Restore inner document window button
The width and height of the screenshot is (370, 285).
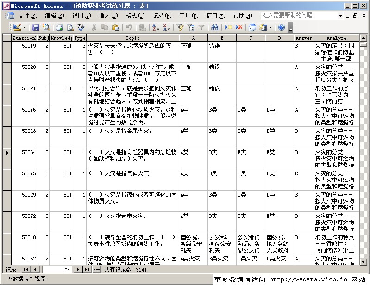click(x=355, y=16)
